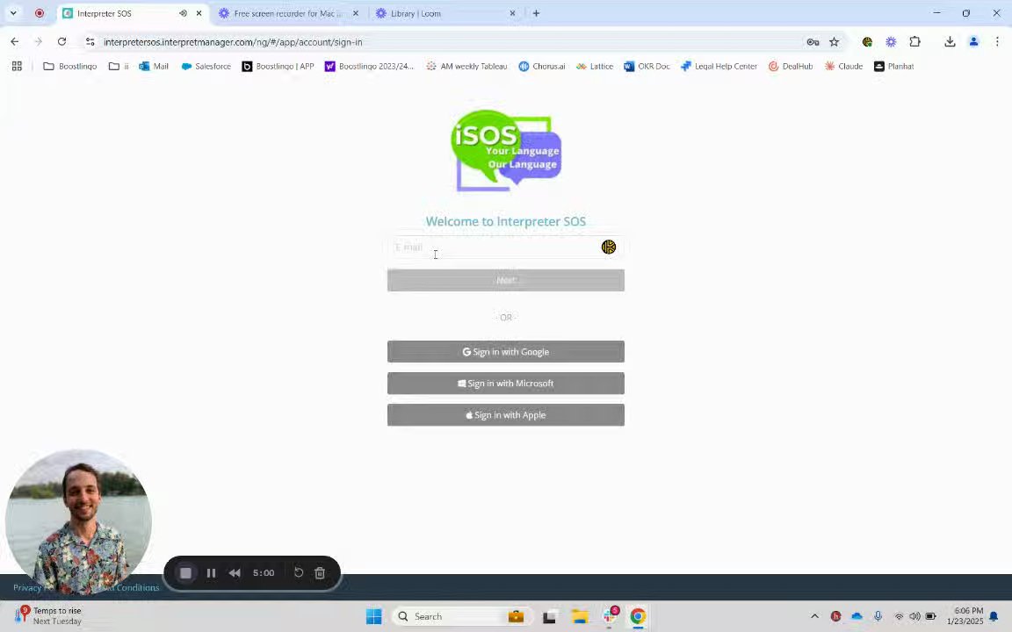Click the E-mail input field
This screenshot has height=632, width=1012.
tap(505, 247)
